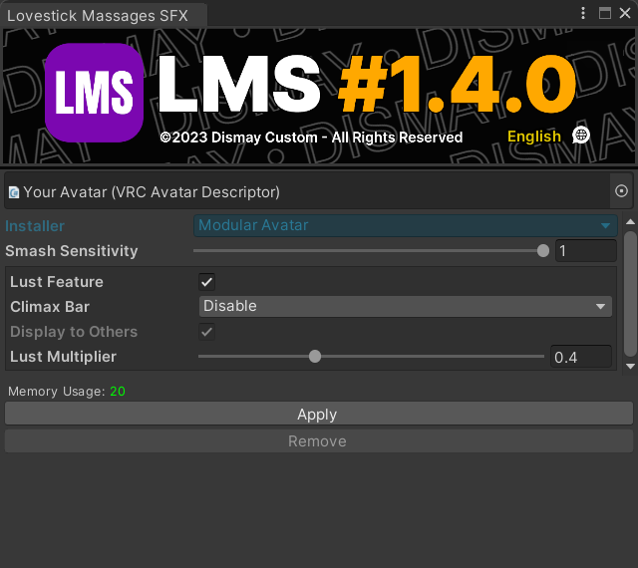This screenshot has height=568, width=638.
Task: Change language by clicking English
Action: coord(534,137)
